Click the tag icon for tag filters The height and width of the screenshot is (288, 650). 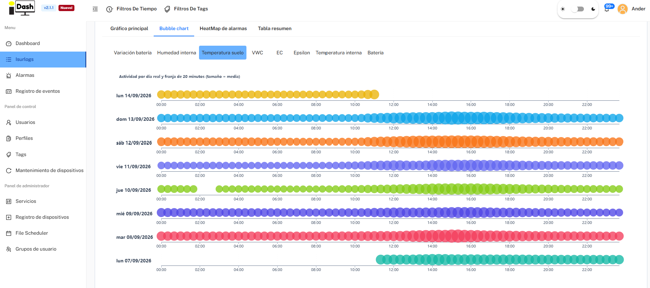pos(167,9)
